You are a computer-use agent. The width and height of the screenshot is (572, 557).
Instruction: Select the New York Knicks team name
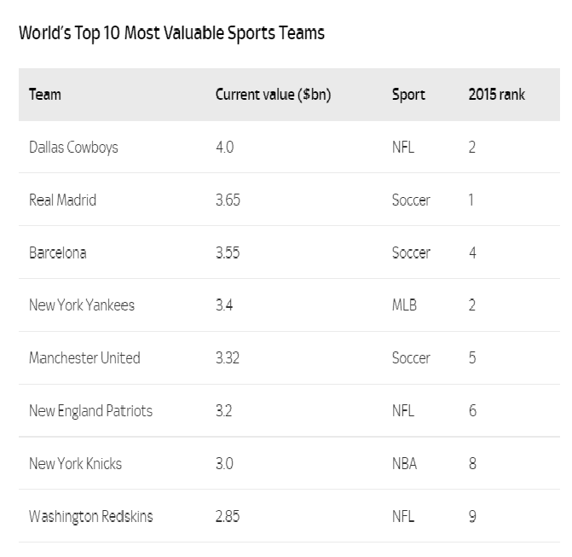[x=75, y=464]
